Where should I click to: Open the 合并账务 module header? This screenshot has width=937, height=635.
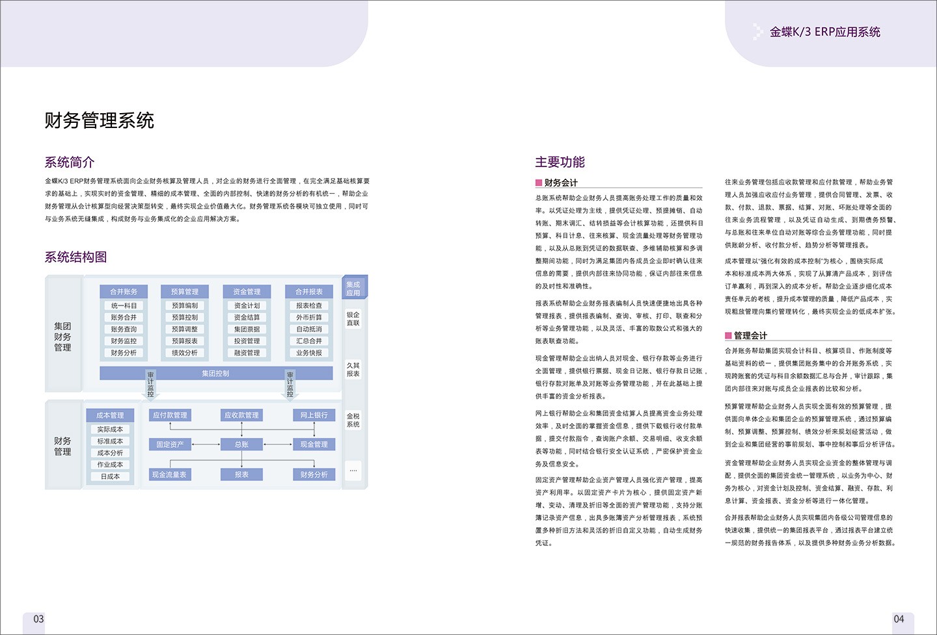click(x=124, y=292)
